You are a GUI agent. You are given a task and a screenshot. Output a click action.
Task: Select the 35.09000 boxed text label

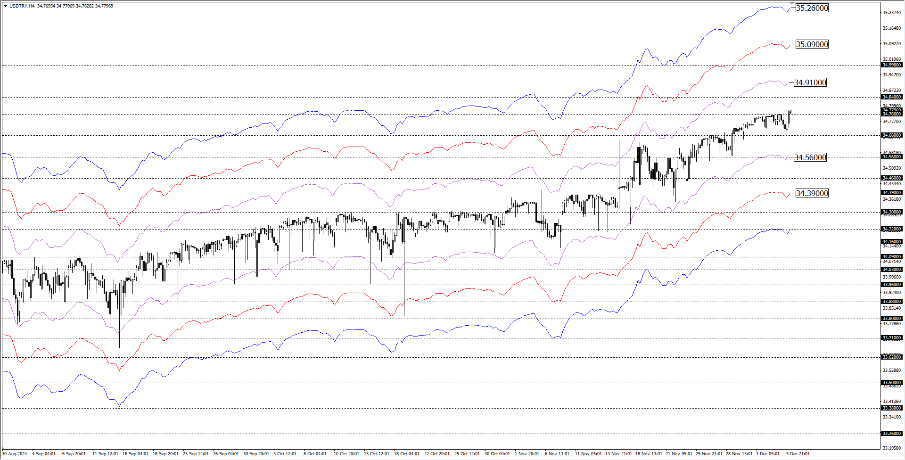click(812, 44)
